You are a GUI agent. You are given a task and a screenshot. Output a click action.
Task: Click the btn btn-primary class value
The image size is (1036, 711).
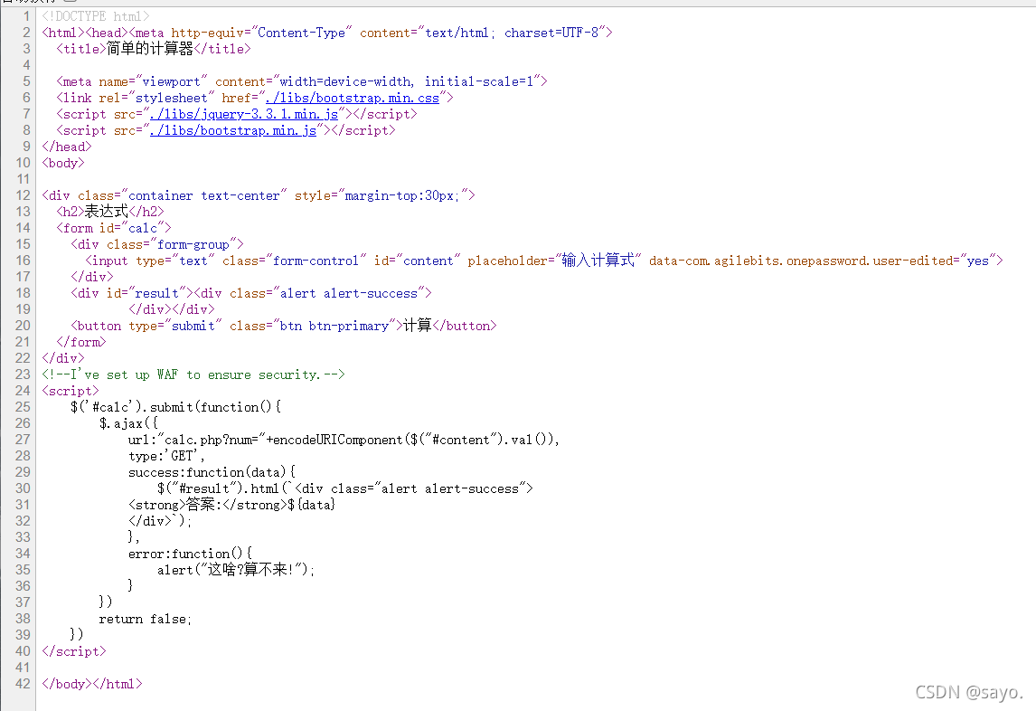click(334, 326)
